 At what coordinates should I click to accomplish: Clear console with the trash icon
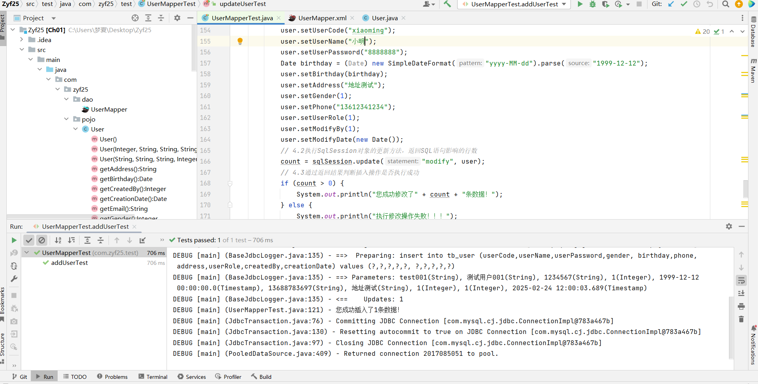741,319
